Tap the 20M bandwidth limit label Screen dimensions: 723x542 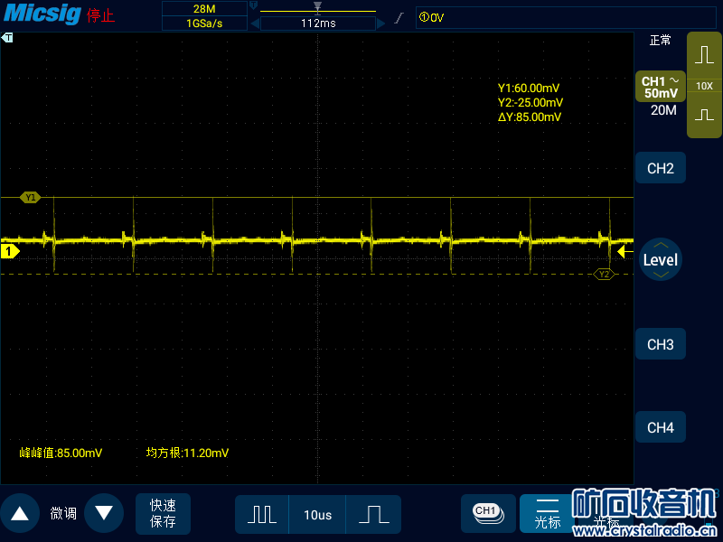663,110
